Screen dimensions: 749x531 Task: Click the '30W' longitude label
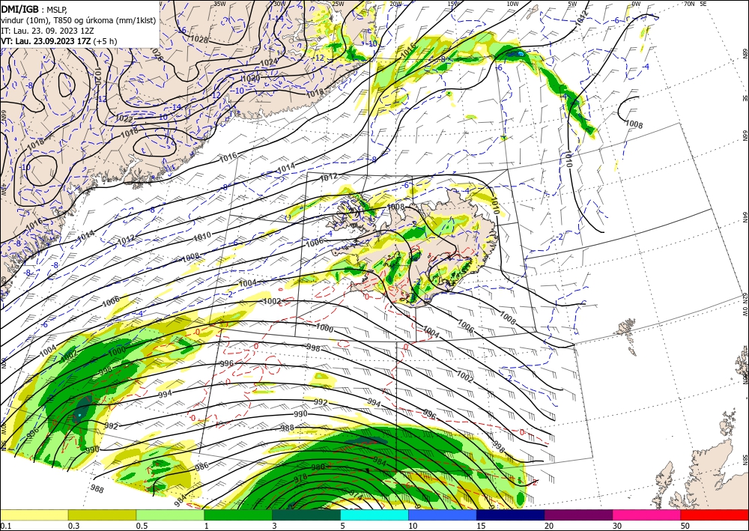point(279,4)
